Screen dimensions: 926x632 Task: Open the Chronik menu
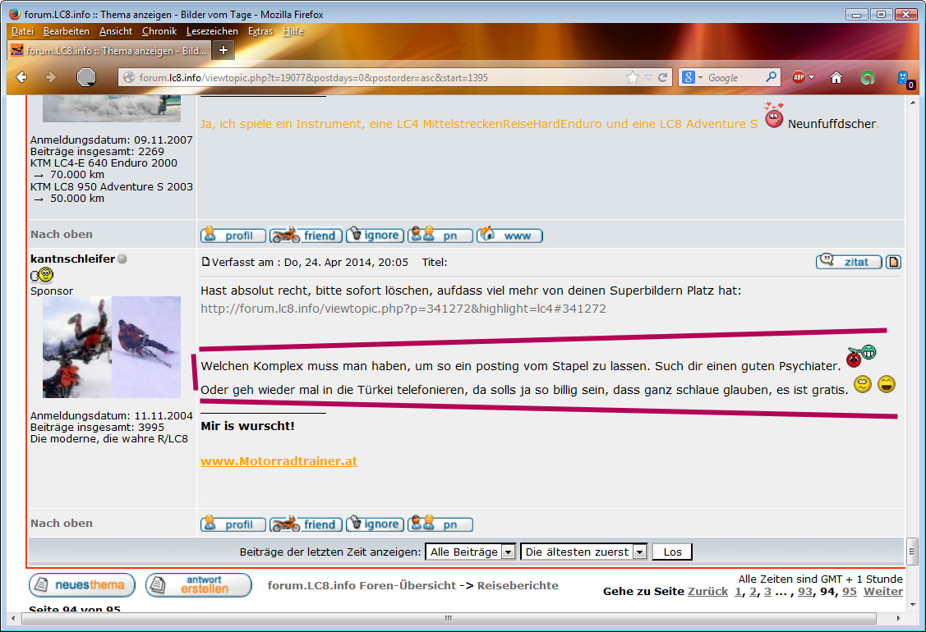pos(159,31)
